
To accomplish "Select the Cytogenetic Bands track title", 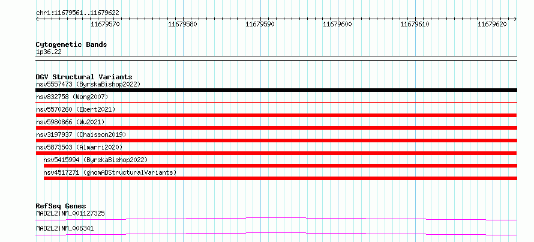I will pos(71,44).
